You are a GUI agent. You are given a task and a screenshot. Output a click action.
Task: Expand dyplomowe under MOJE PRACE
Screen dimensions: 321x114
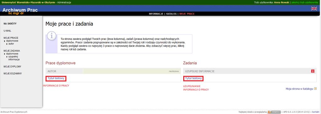pos(12,41)
